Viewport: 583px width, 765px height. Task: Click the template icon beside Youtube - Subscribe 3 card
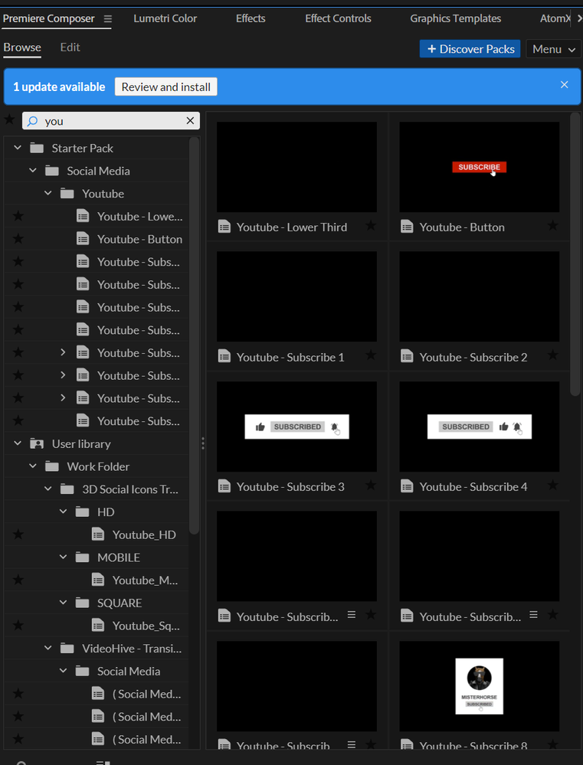pyautogui.click(x=224, y=486)
